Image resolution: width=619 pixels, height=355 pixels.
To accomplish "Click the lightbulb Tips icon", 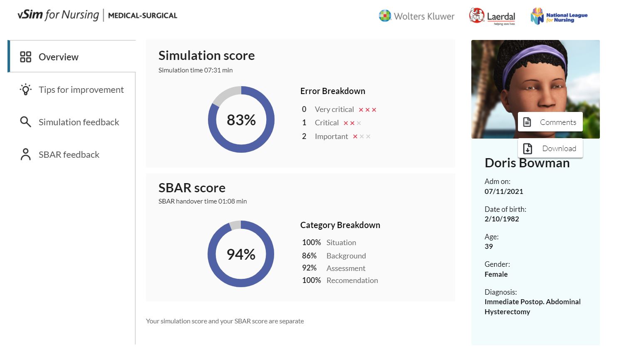I will (x=26, y=89).
